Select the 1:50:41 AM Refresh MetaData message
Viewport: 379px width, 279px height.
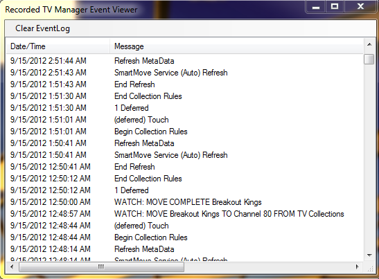click(144, 143)
